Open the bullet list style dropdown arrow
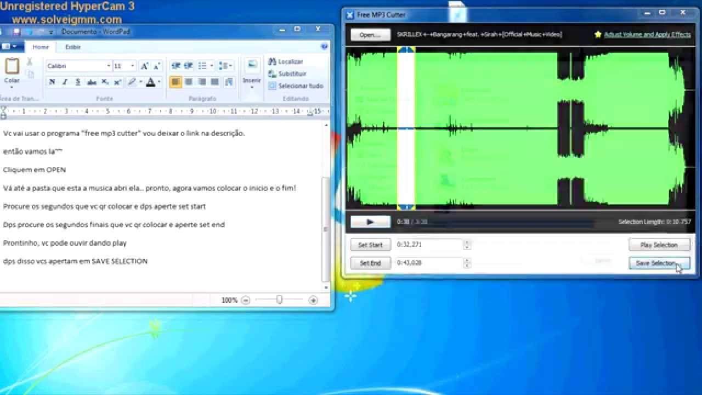This screenshot has height=395, width=702. click(211, 66)
